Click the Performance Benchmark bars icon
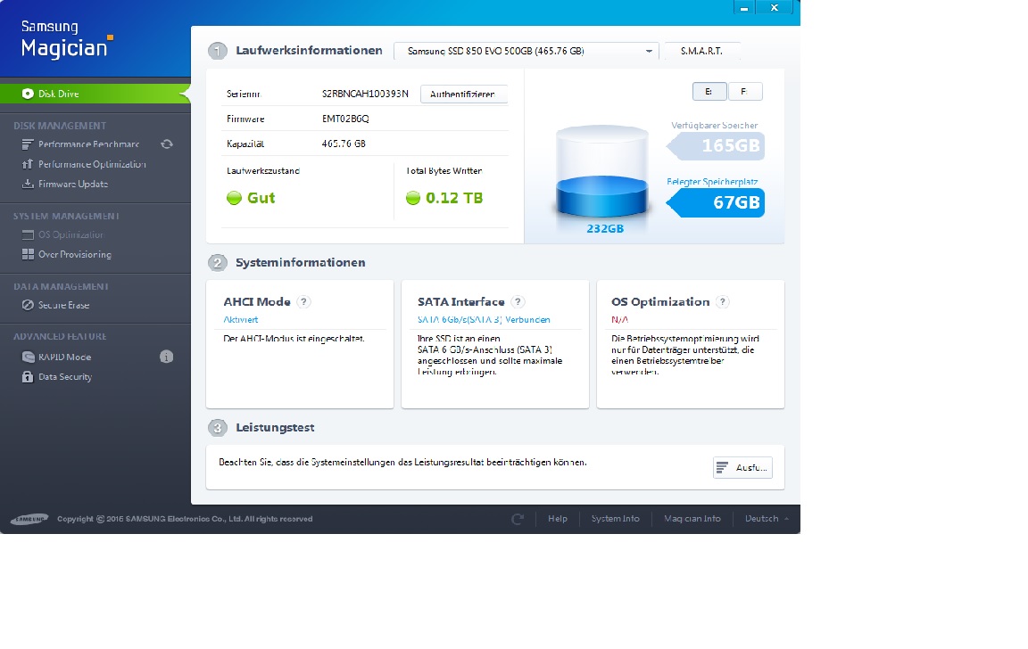The height and width of the screenshot is (649, 1028). (28, 144)
